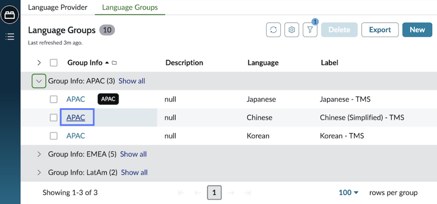Refresh the Language Groups list
This screenshot has height=204, width=437.
pyautogui.click(x=273, y=30)
